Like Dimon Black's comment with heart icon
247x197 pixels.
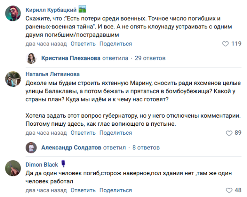click(x=229, y=190)
